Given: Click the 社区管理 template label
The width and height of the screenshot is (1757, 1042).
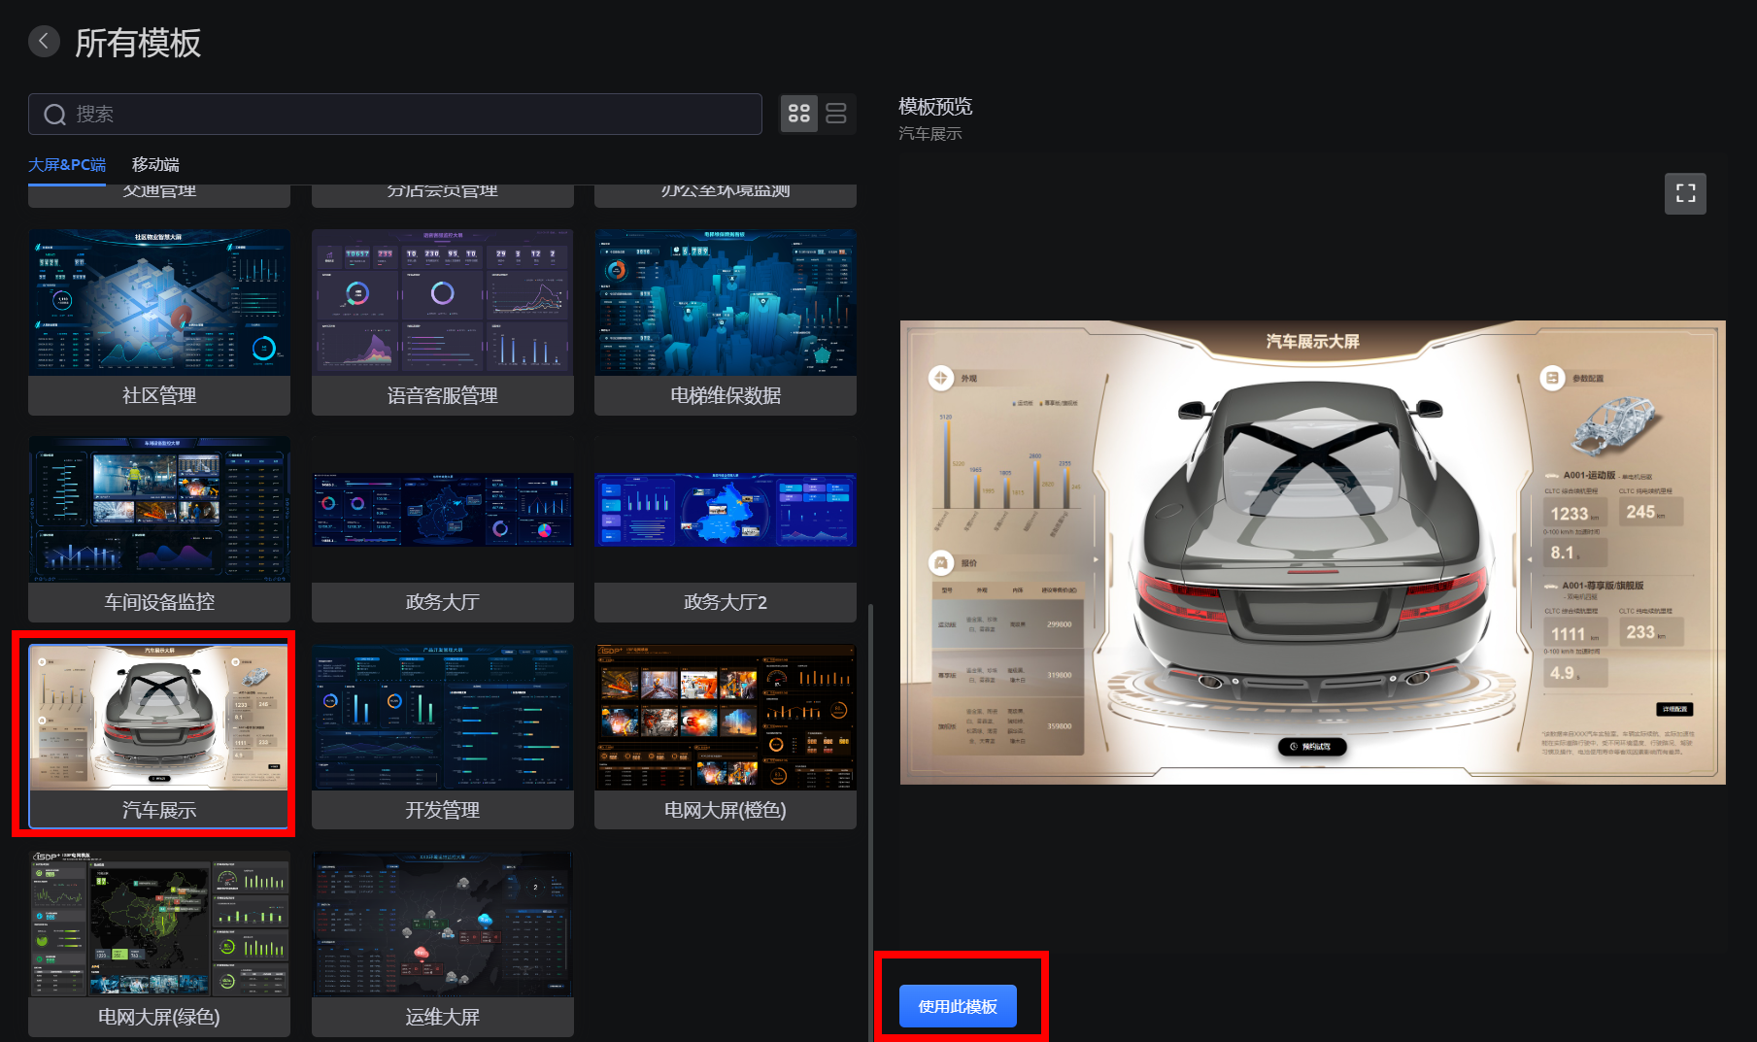Looking at the screenshot, I should pos(159,395).
